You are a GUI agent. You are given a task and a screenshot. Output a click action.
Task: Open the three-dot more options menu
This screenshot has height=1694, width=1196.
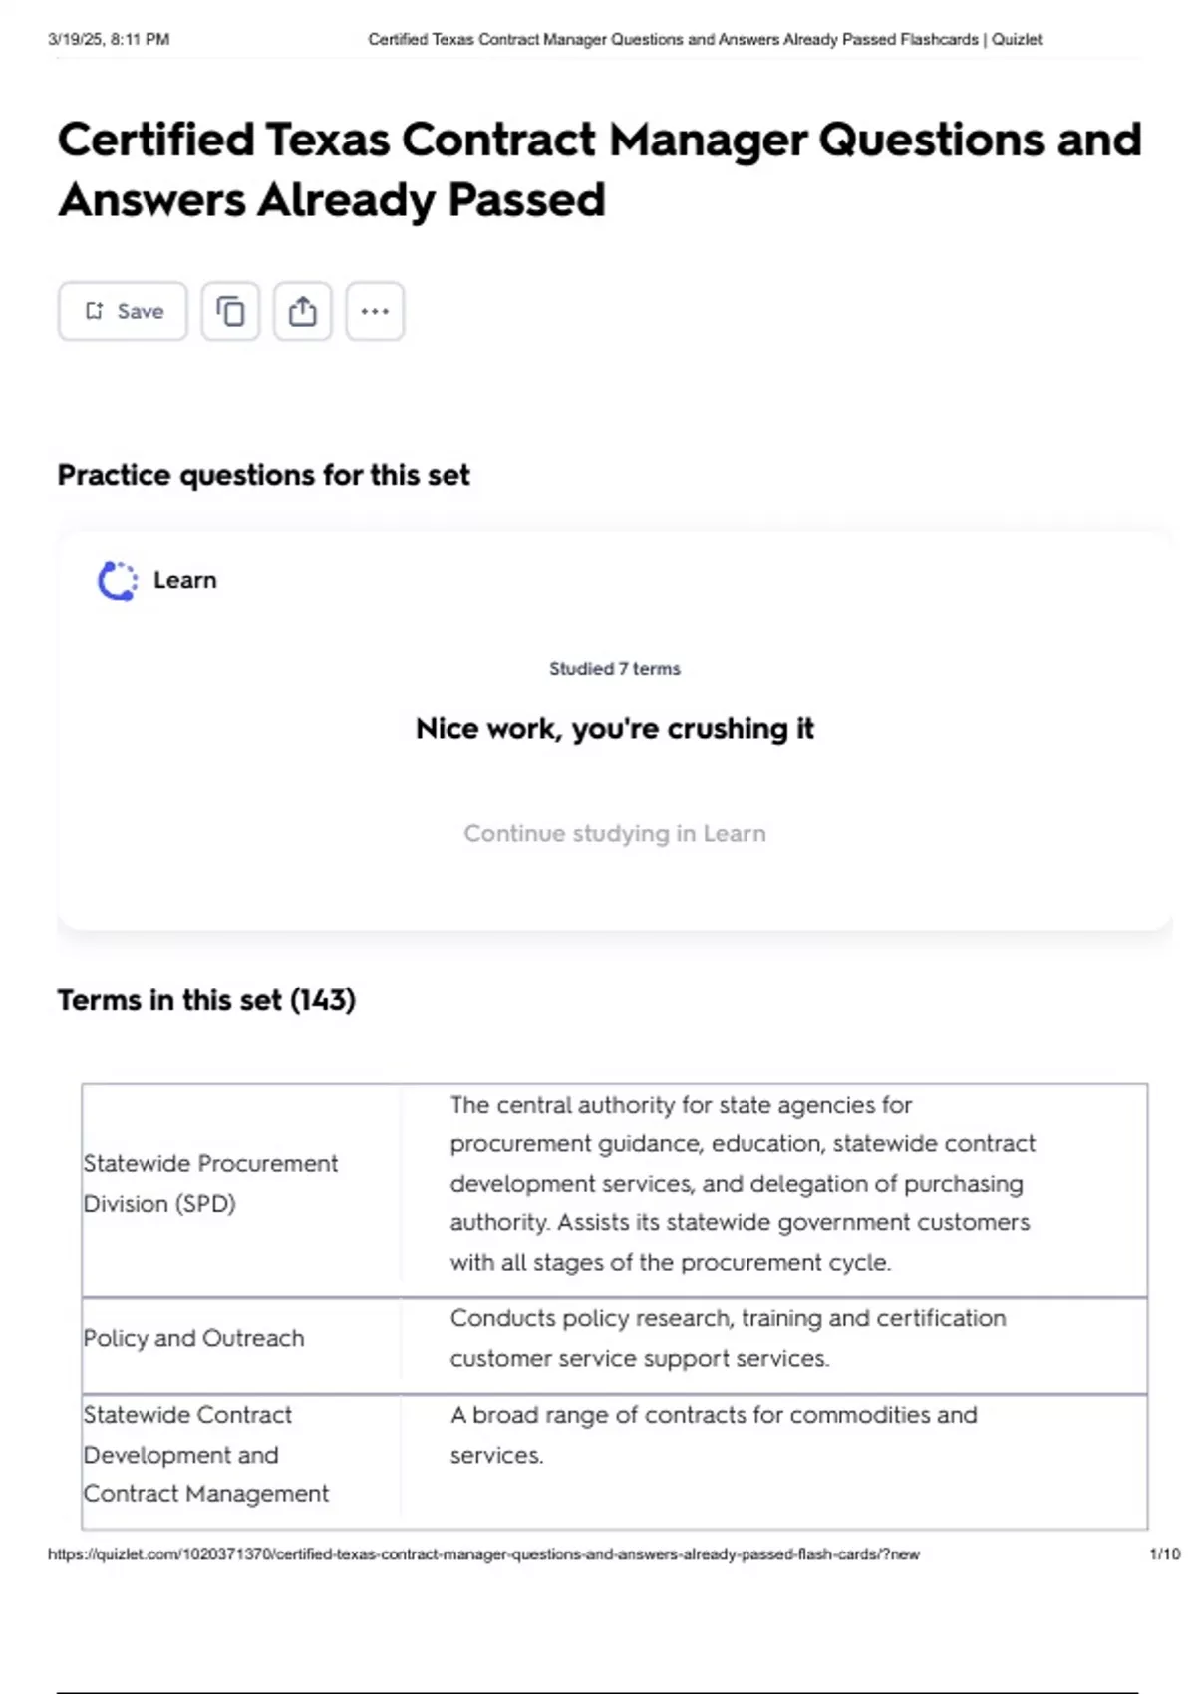point(375,311)
